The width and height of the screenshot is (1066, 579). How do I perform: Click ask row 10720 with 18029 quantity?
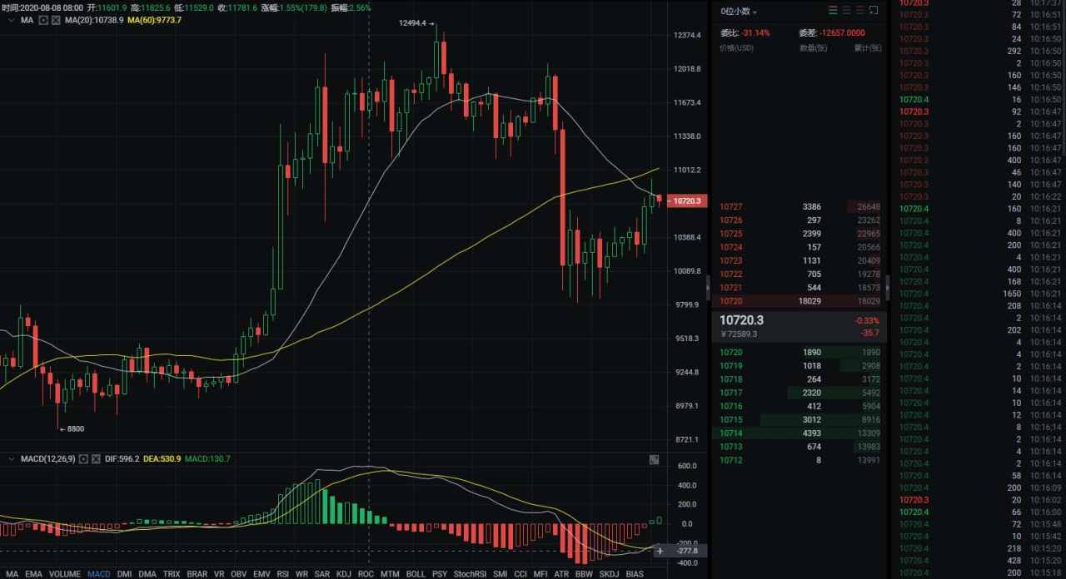point(799,301)
